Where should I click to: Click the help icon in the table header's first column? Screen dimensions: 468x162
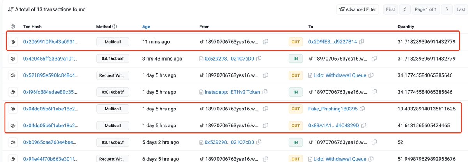point(13,27)
